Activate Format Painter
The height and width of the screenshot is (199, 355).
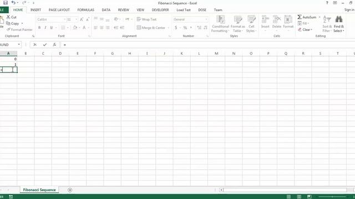tap(19, 29)
